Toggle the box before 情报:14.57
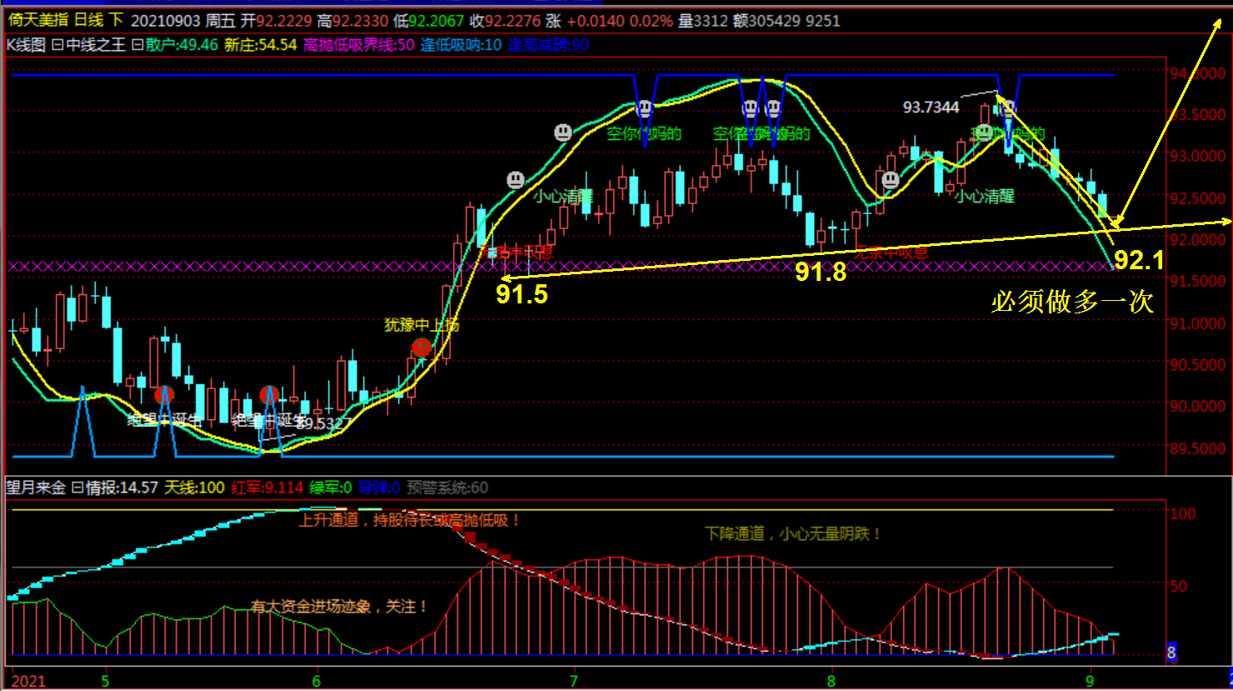 tap(77, 488)
